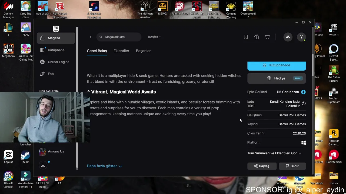Click the launcher page scrollbar
The height and width of the screenshot is (194, 346).
(313, 65)
